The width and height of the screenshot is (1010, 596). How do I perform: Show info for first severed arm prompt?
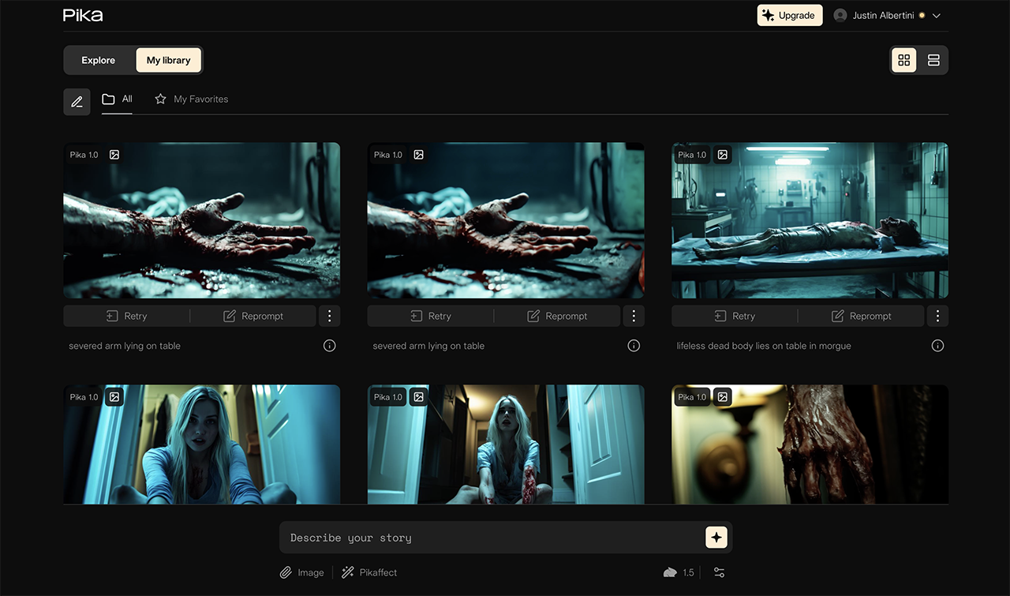[x=330, y=346]
